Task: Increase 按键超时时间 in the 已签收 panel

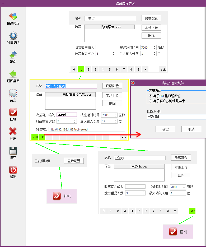Action: [184, 186]
